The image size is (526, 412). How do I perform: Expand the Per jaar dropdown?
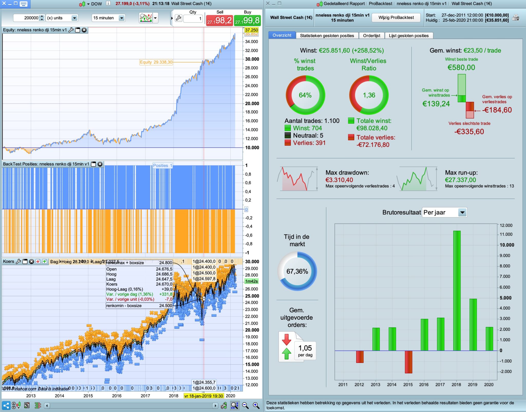(x=462, y=213)
